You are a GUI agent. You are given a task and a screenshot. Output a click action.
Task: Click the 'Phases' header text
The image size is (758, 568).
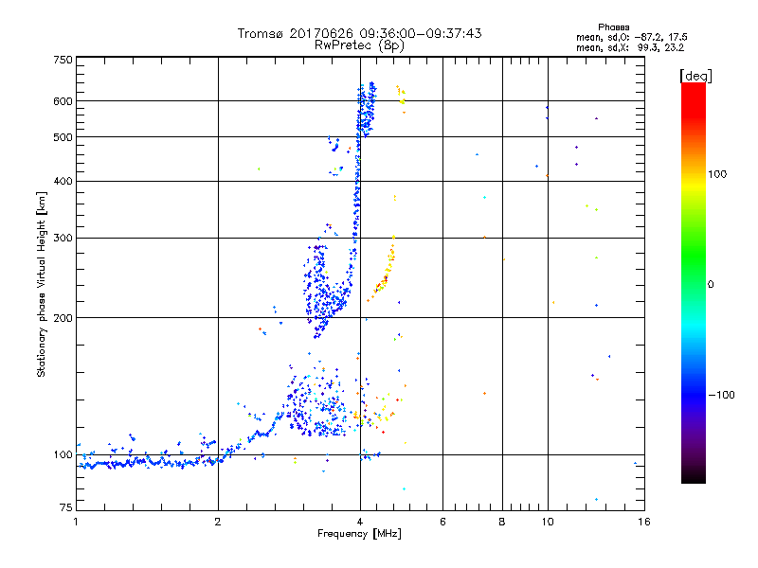[x=613, y=27]
